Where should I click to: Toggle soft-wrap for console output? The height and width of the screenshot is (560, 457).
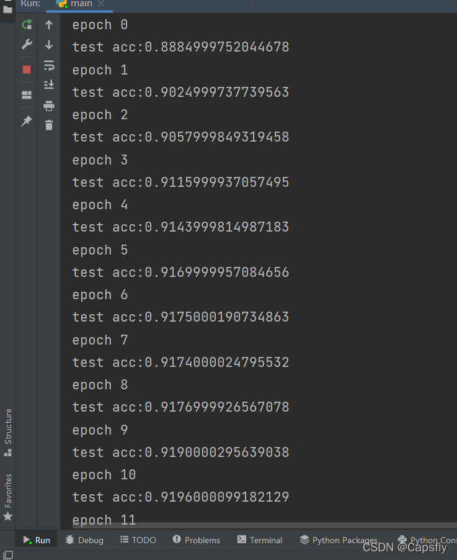click(49, 65)
